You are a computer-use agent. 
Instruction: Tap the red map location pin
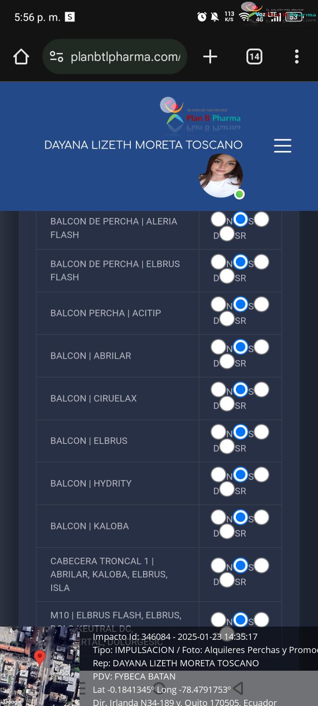tap(40, 657)
